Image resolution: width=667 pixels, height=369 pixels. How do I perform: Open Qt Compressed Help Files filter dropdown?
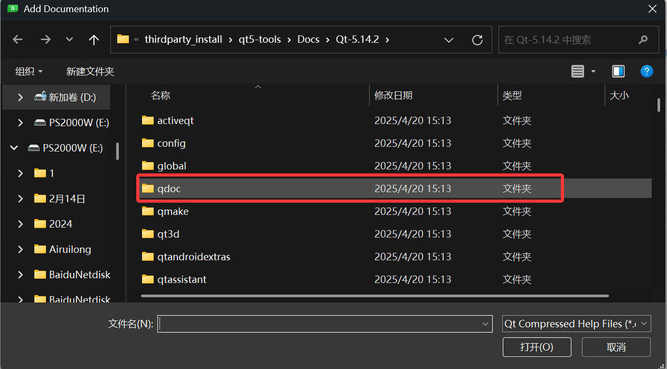click(576, 324)
